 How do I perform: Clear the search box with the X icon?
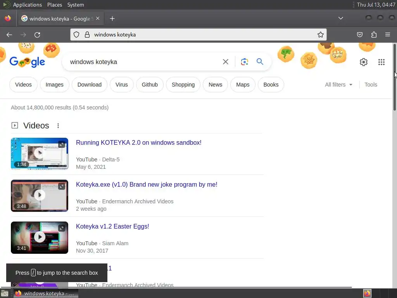coord(225,62)
